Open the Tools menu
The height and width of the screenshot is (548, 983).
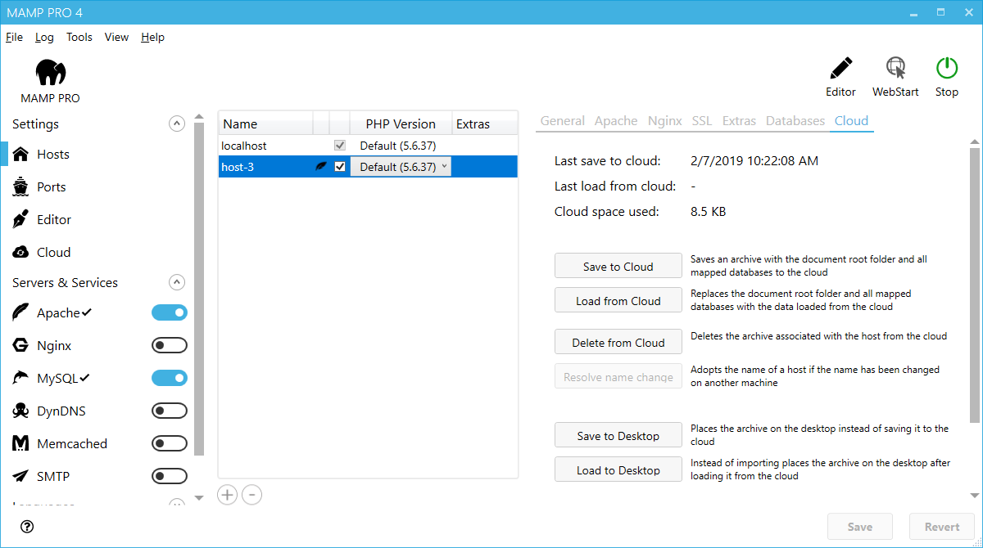coord(79,37)
